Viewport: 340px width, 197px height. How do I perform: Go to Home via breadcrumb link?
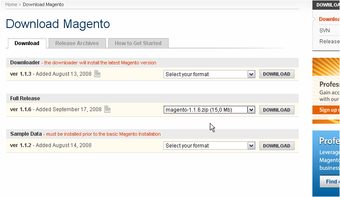tap(11, 4)
